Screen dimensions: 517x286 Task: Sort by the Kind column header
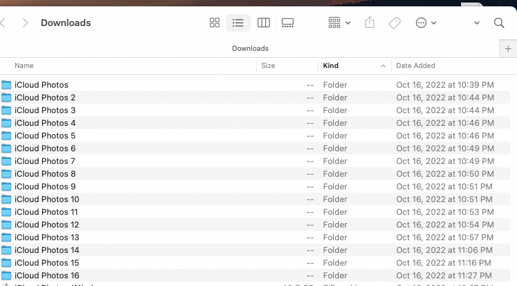(x=331, y=65)
